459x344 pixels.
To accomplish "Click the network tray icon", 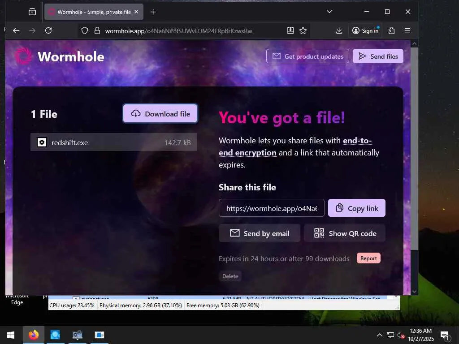I will click(390, 335).
